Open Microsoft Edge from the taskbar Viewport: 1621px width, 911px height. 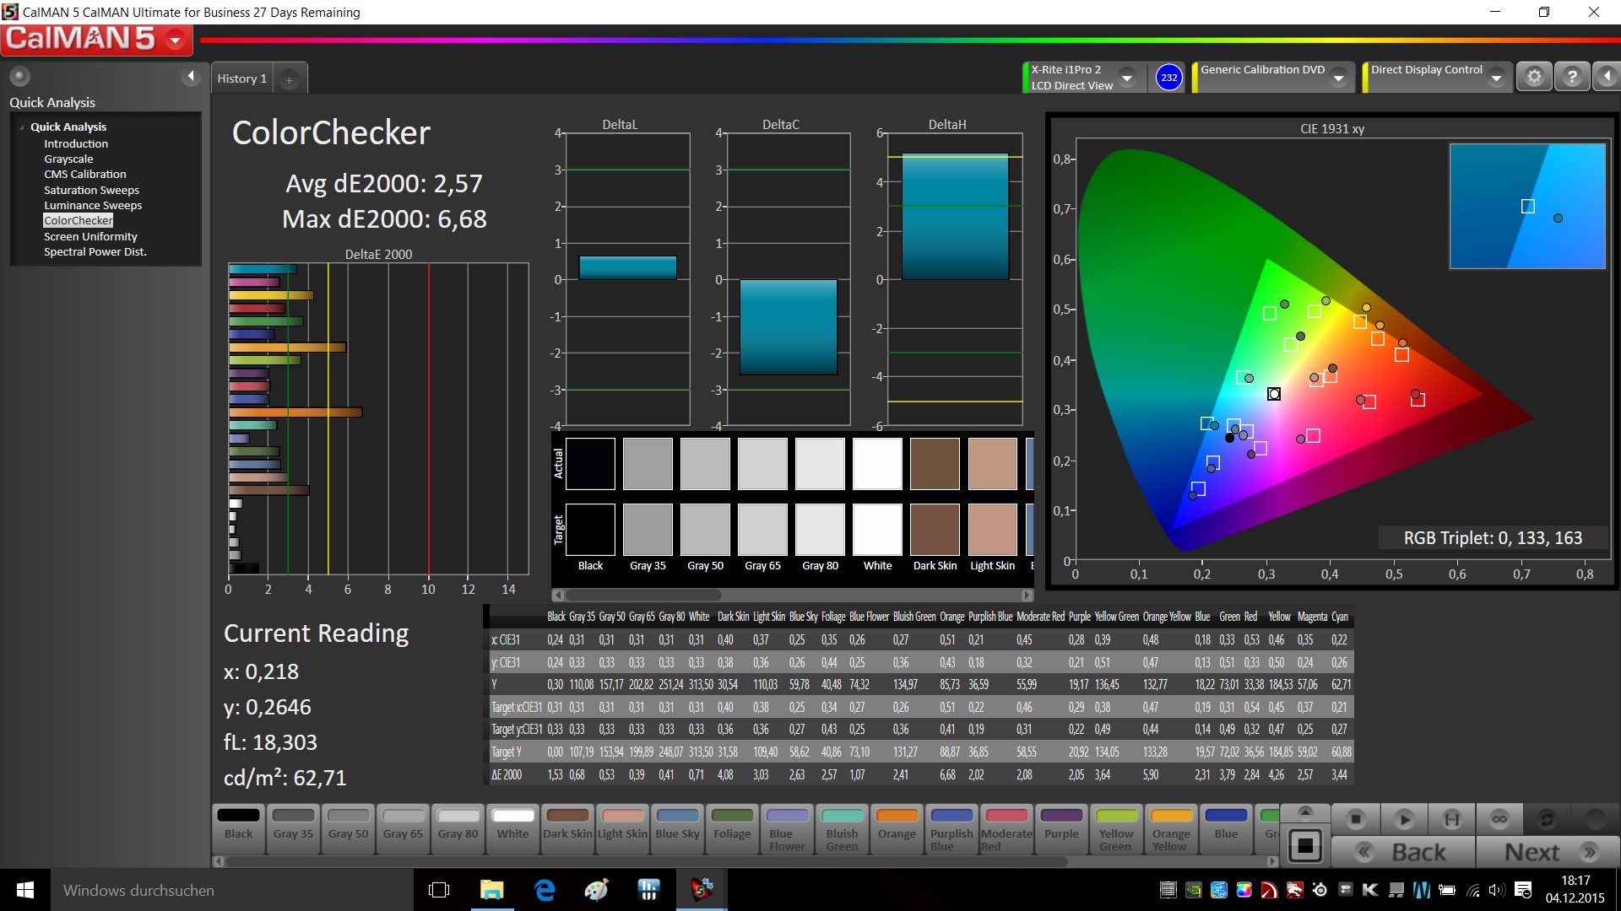[x=545, y=890]
